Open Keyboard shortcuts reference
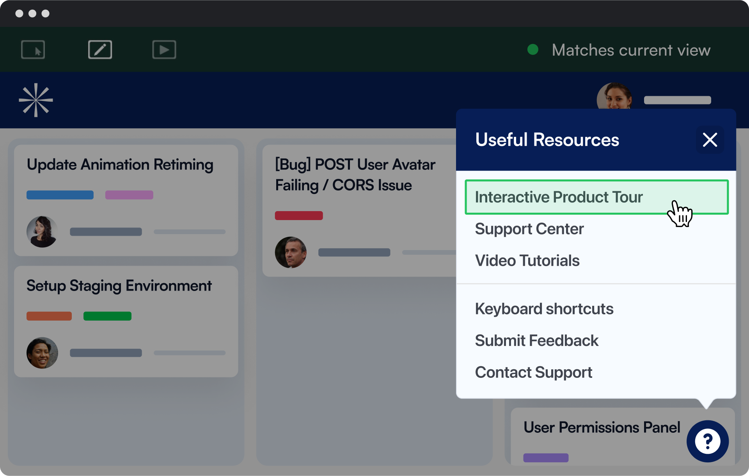This screenshot has width=749, height=476. [x=544, y=309]
